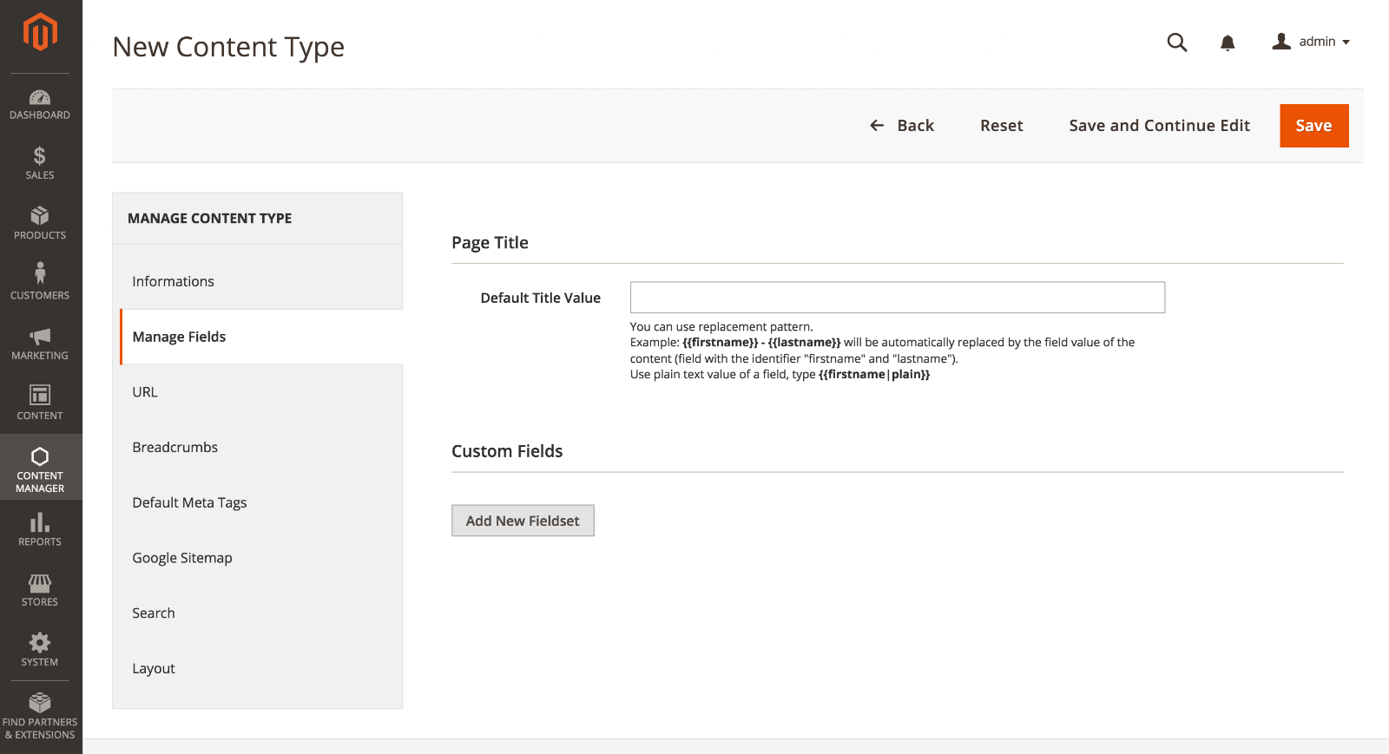Image resolution: width=1389 pixels, height=754 pixels.
Task: Click the orange Save button
Action: coord(1314,126)
